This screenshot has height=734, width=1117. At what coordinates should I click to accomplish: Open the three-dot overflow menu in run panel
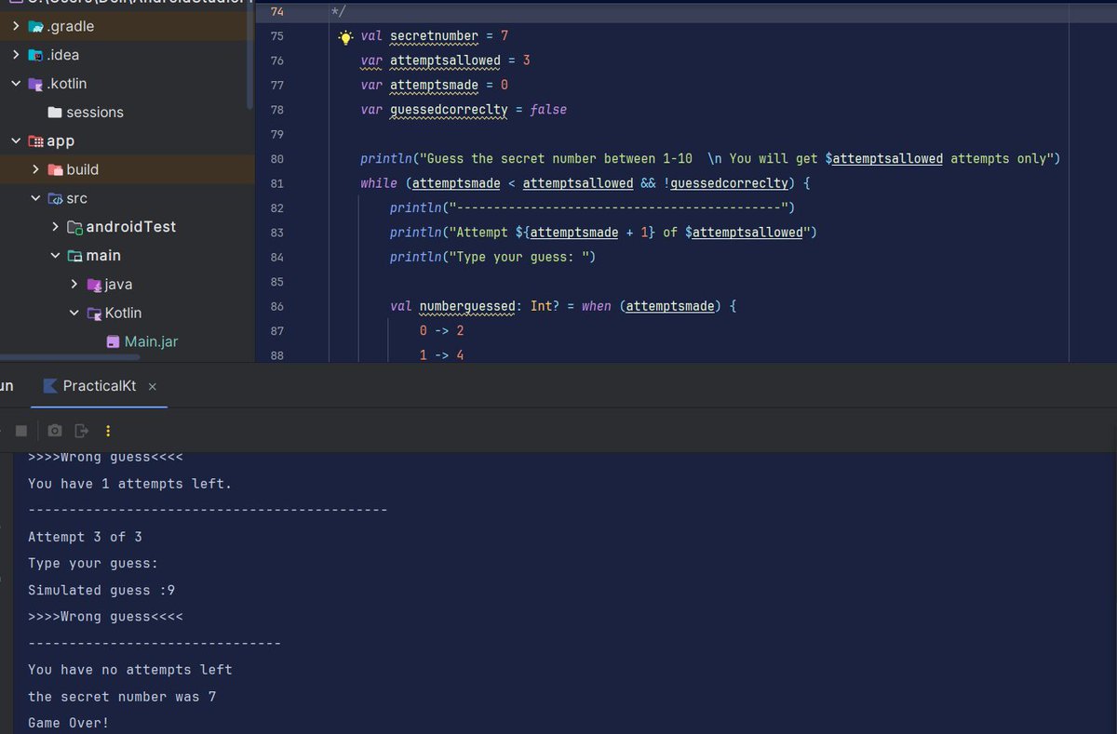tap(109, 430)
